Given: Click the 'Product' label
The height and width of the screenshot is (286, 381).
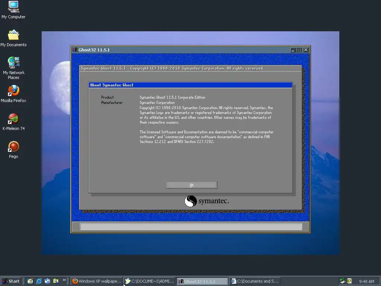Looking at the screenshot, I should (108, 97).
